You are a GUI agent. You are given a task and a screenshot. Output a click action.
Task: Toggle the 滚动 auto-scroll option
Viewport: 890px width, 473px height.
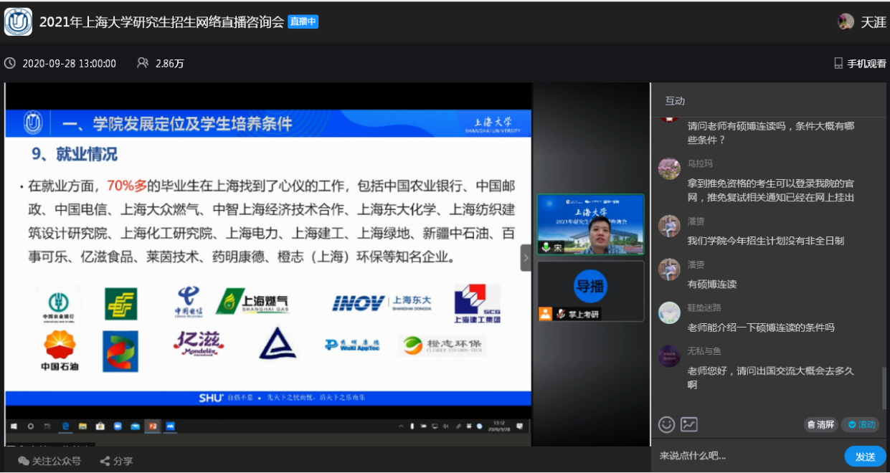861,424
